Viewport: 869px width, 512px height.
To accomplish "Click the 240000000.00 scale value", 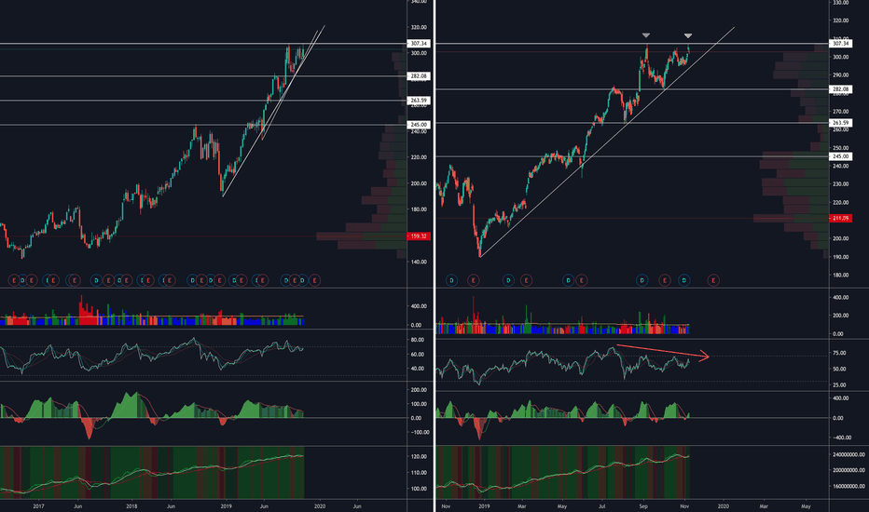I will (x=848, y=454).
